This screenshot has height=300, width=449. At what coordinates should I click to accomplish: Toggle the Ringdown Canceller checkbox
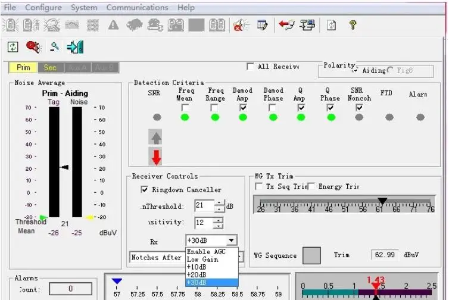(145, 189)
